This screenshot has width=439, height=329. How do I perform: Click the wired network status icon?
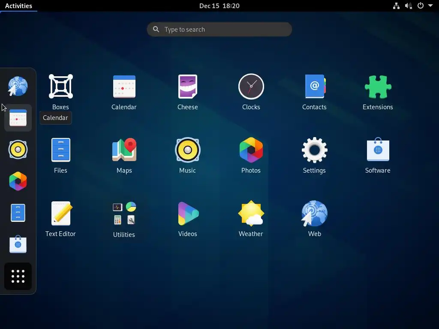396,6
